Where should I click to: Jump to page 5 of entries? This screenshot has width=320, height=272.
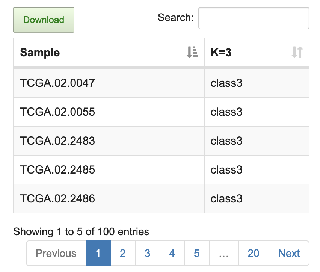(196, 253)
